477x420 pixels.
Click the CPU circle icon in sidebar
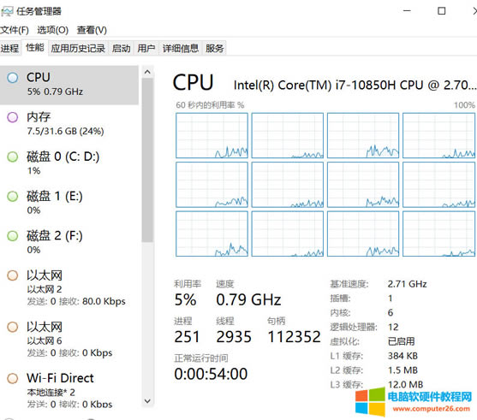13,78
